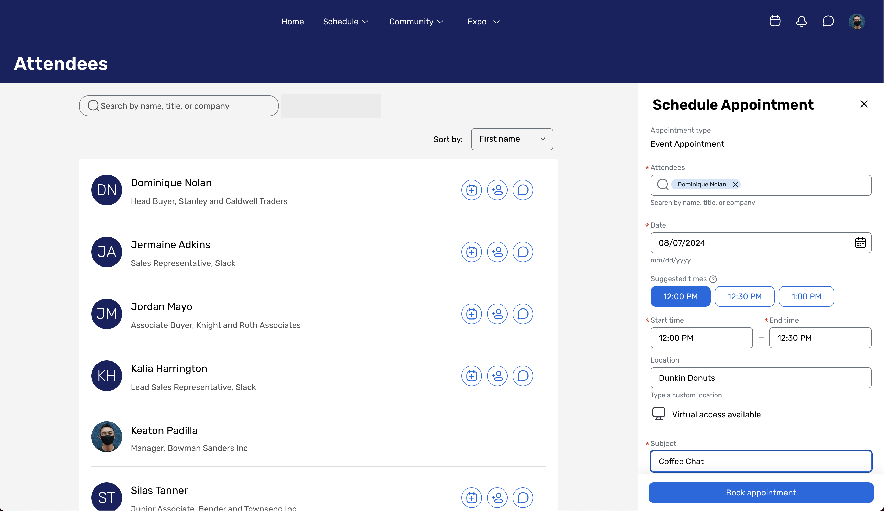Click the attendee search input
The image size is (884, 511).
(179, 106)
